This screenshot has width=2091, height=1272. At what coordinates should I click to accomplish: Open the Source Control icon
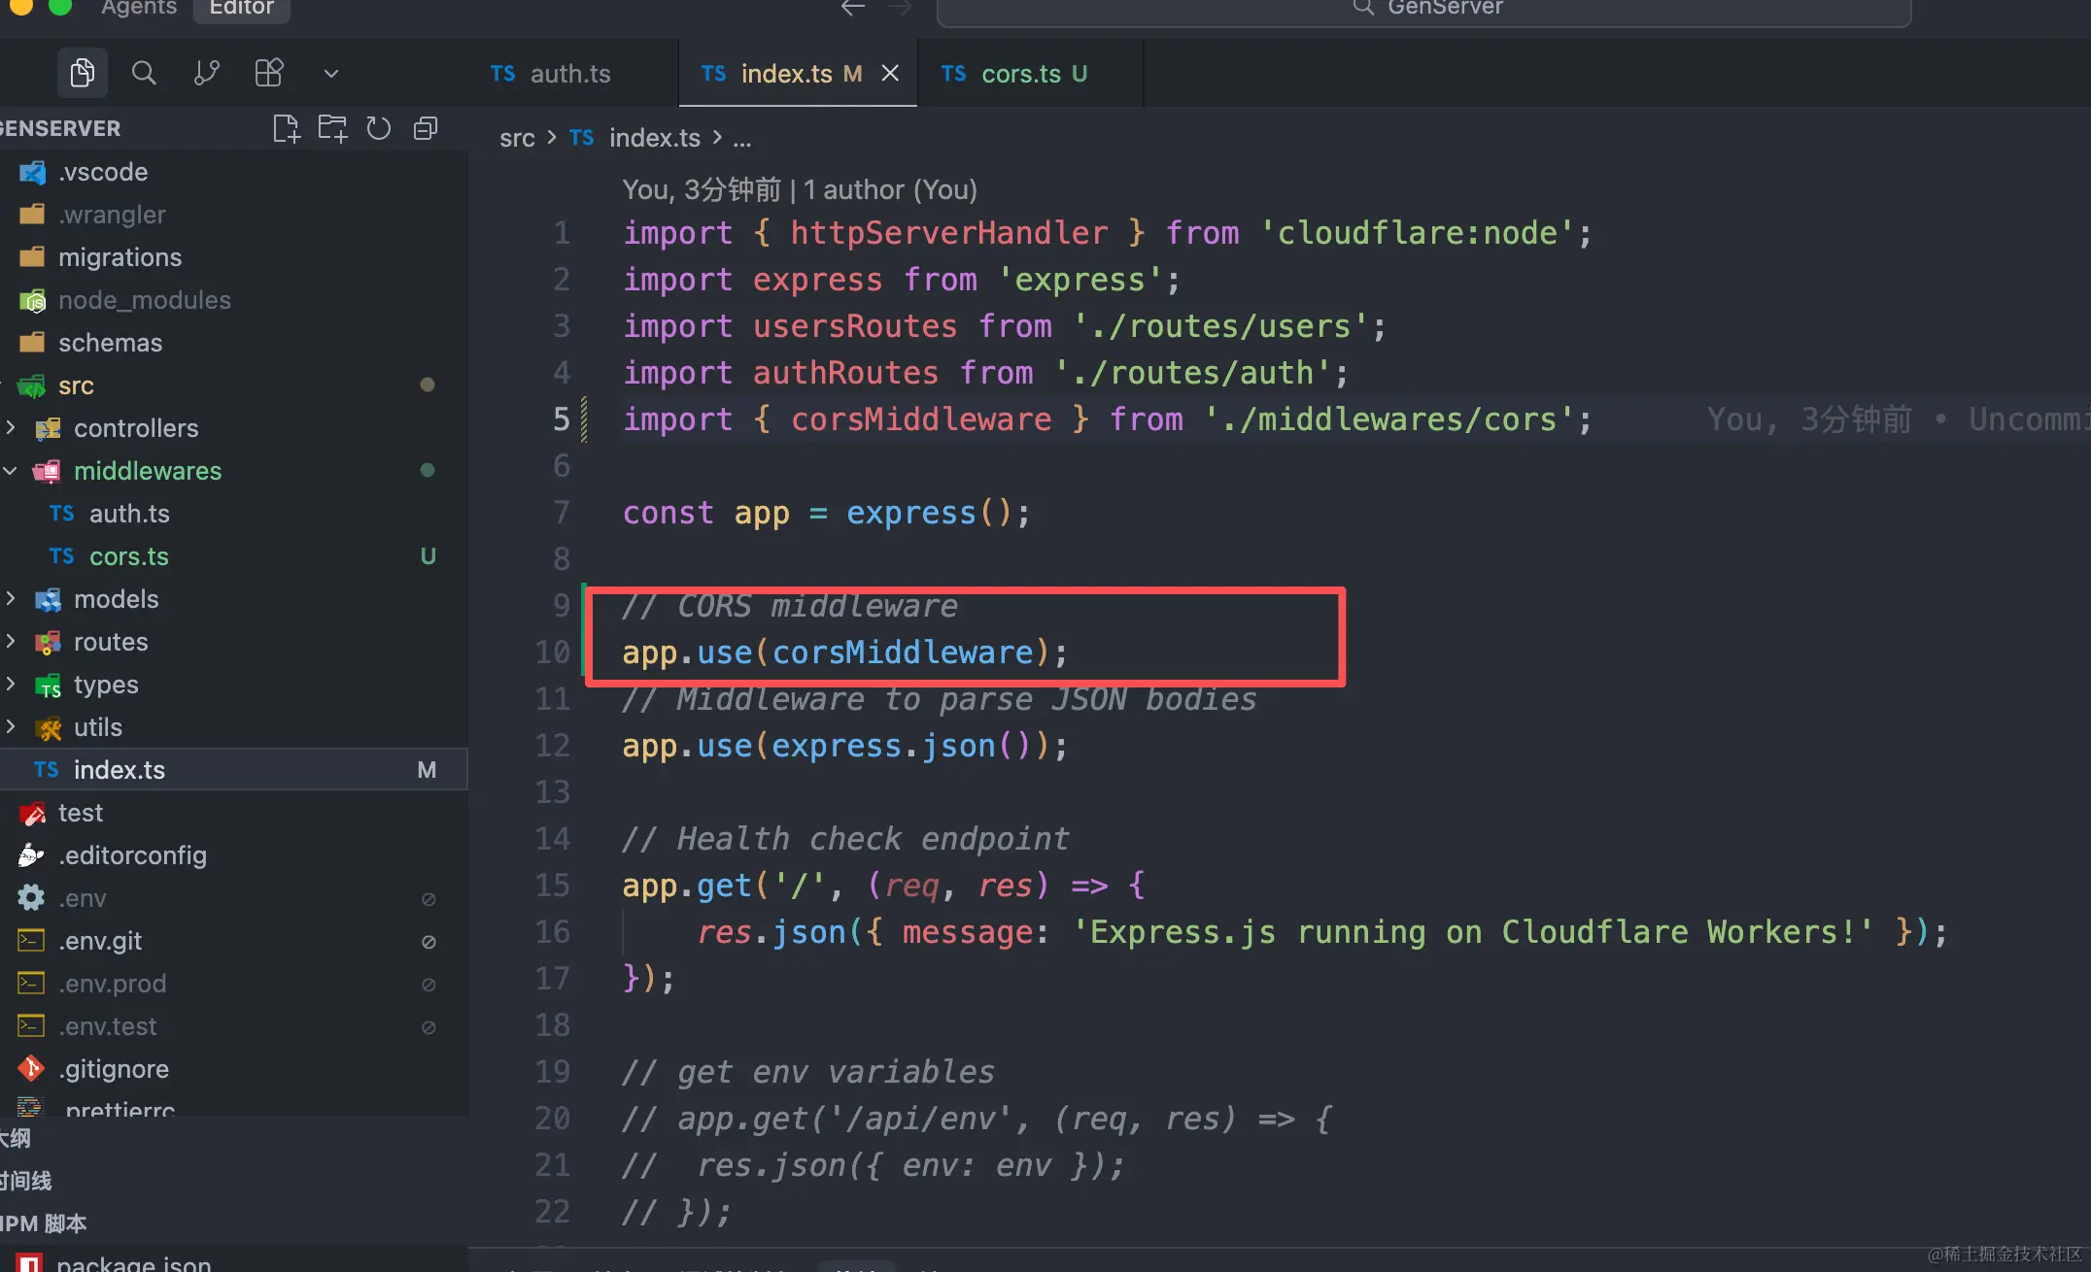pyautogui.click(x=206, y=73)
